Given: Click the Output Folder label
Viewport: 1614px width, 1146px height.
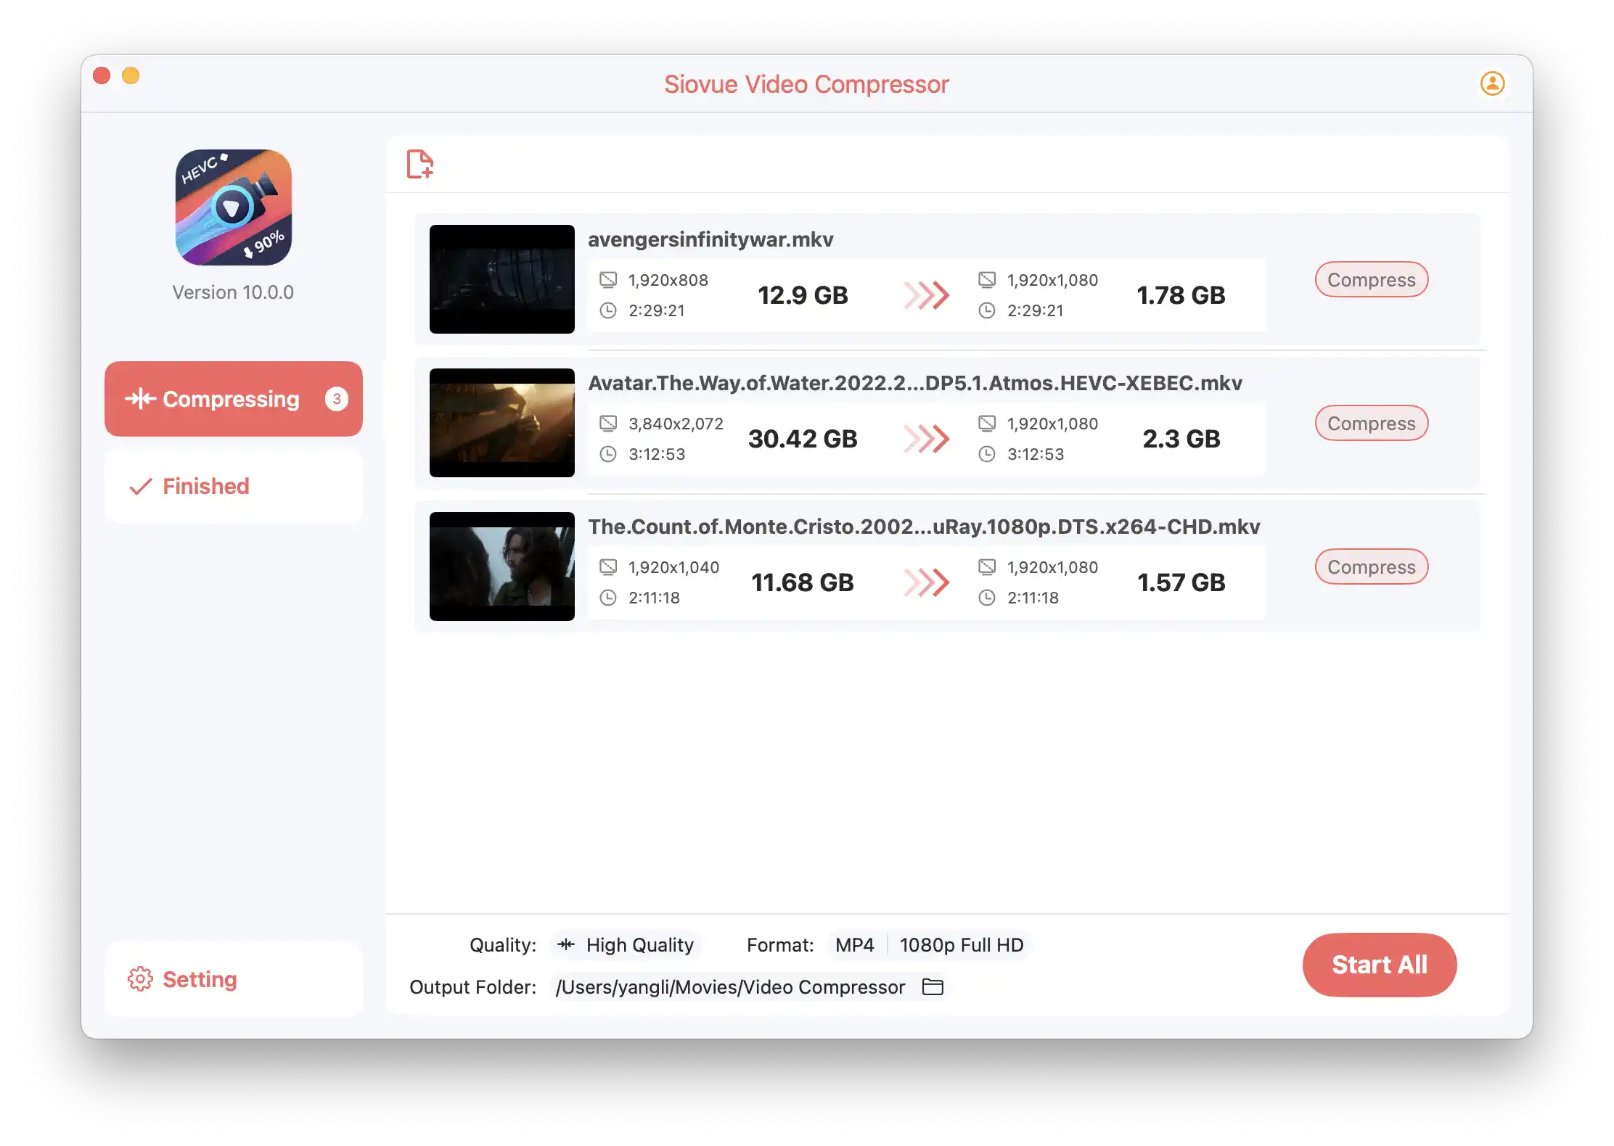Looking at the screenshot, I should (x=472, y=987).
